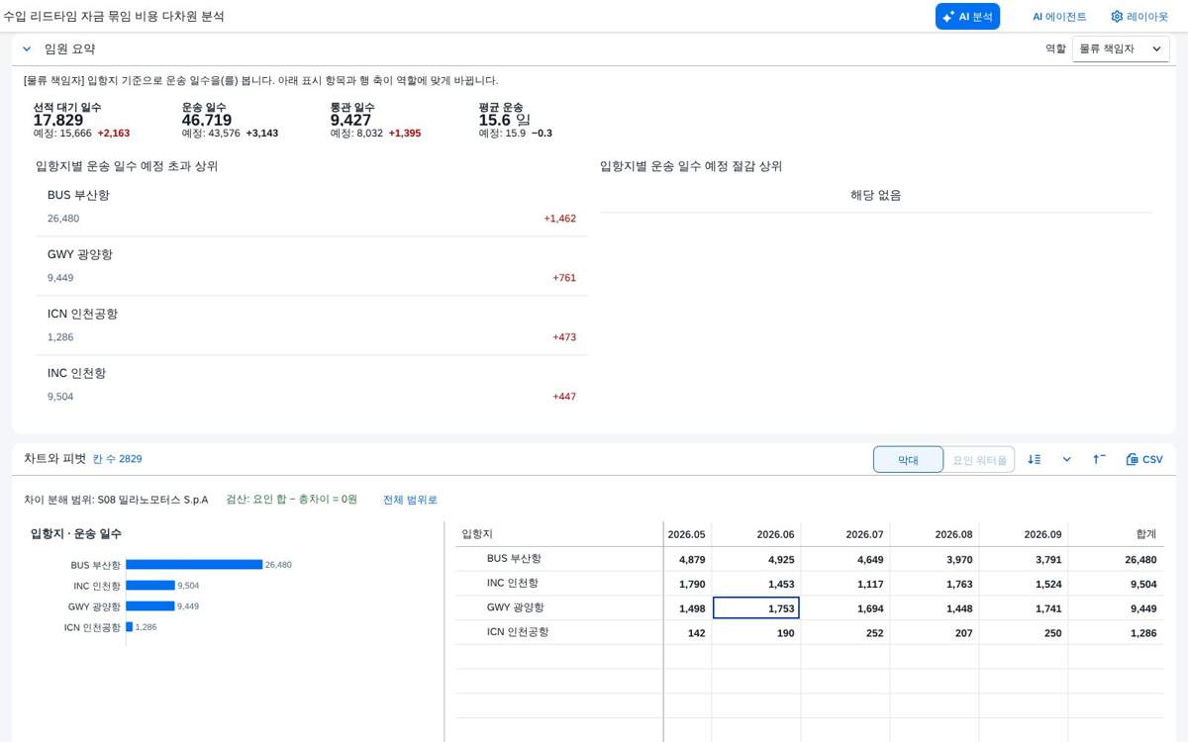Click the BUS 부산항 bar in the chart
Image resolution: width=1188 pixels, height=742 pixels.
pos(194,565)
